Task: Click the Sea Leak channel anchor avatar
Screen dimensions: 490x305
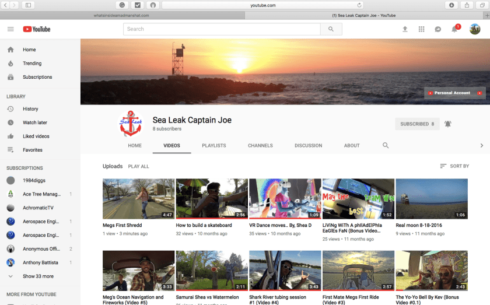Action: coord(131,124)
